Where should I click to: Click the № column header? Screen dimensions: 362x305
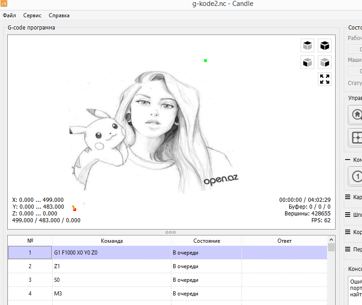(x=30, y=240)
